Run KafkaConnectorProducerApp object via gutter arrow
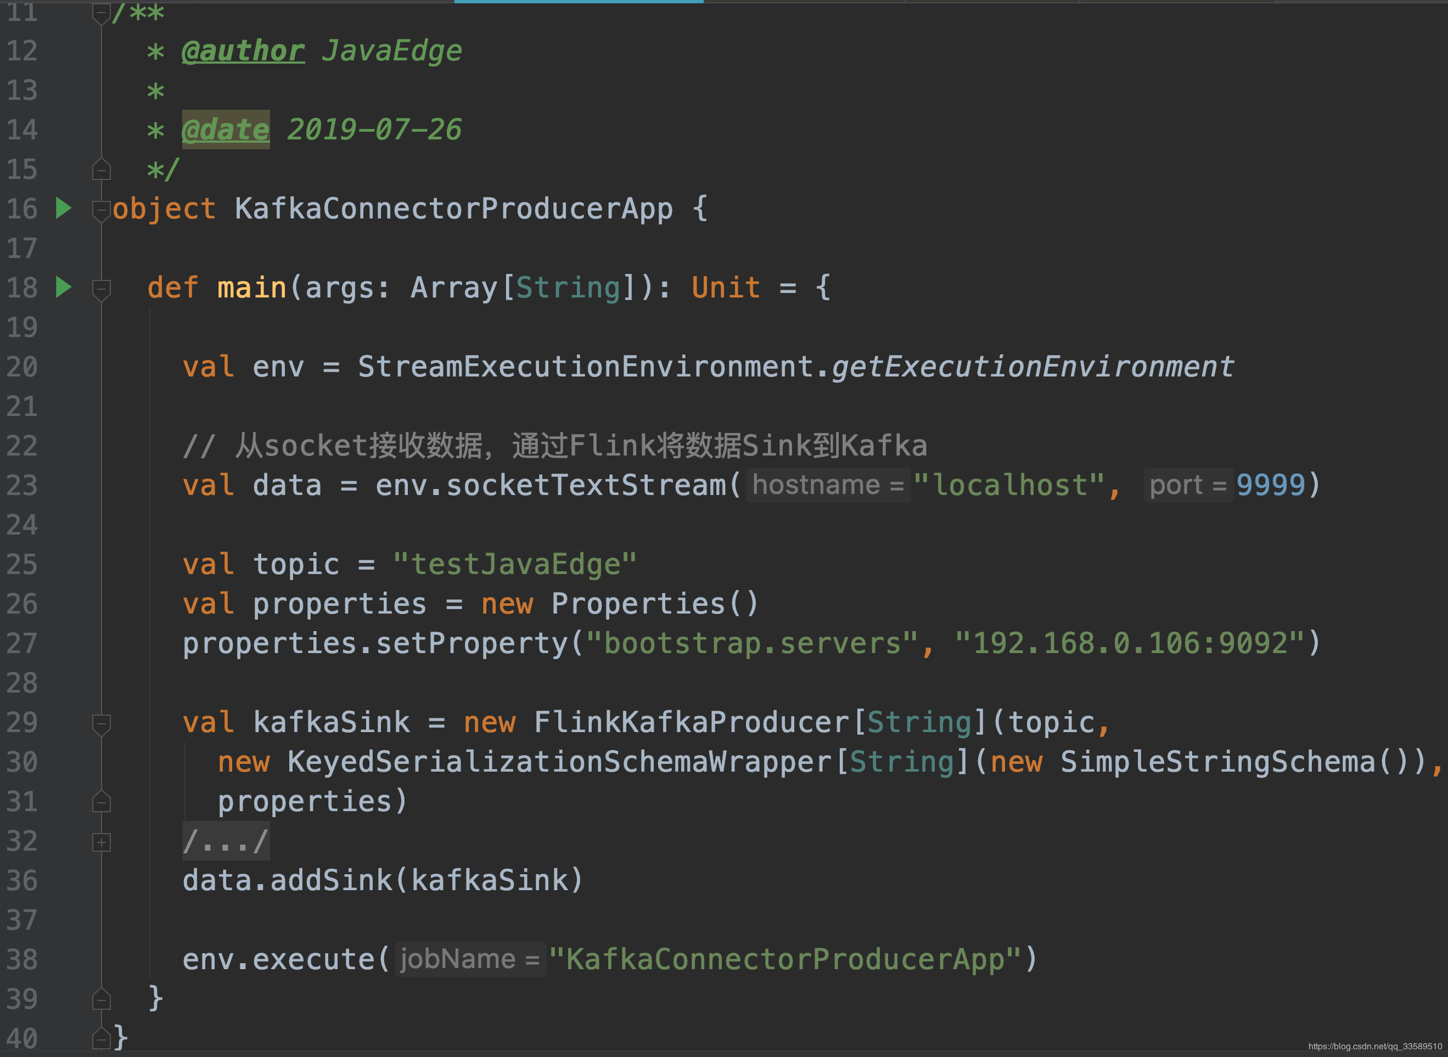The image size is (1448, 1057). [63, 208]
